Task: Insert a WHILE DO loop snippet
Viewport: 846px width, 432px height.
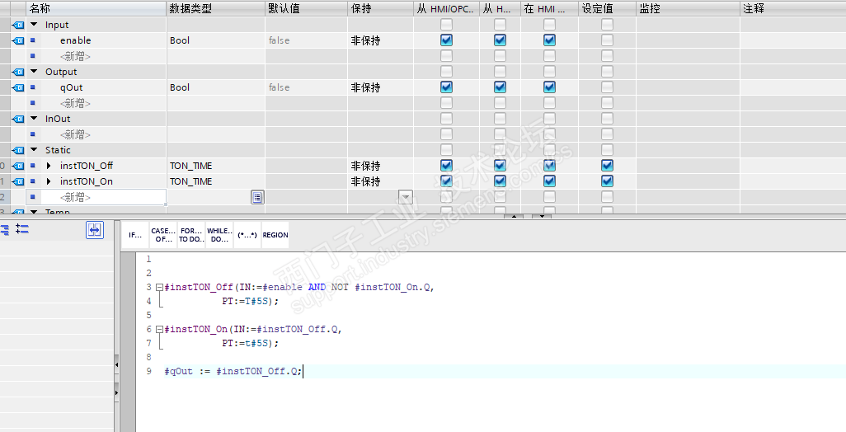Action: coord(219,235)
